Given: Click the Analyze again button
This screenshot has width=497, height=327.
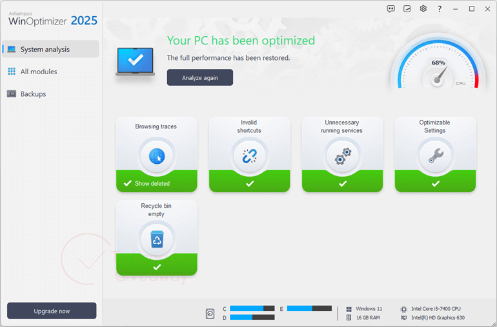Looking at the screenshot, I should pyautogui.click(x=200, y=77).
